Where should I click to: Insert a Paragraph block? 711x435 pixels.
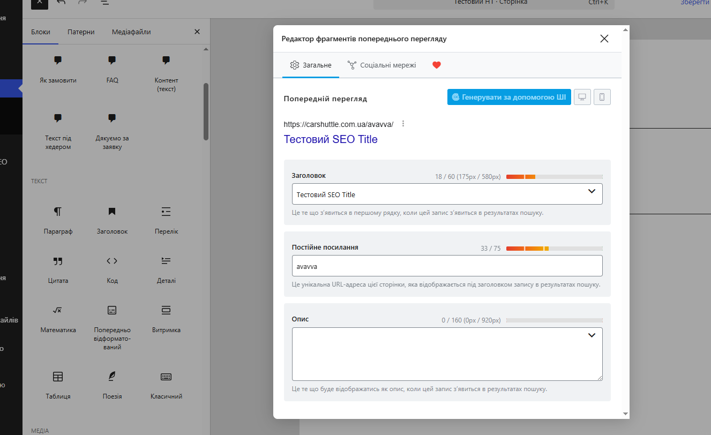[x=58, y=220]
